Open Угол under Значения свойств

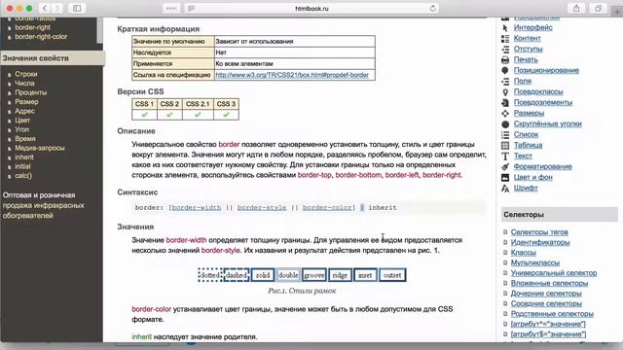click(21, 129)
